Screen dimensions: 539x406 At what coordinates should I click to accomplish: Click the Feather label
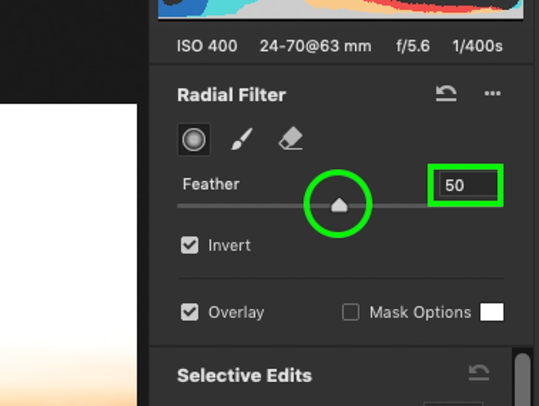click(211, 184)
